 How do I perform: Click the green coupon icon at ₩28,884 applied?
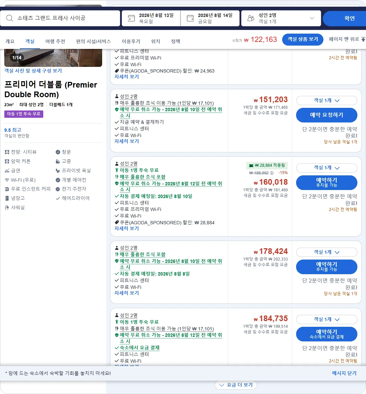pyautogui.click(x=251, y=165)
